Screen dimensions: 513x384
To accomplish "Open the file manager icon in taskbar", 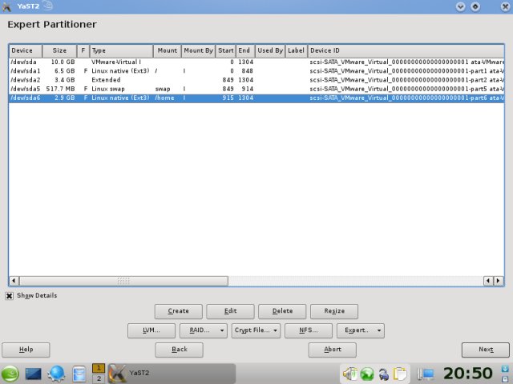I will click(79, 374).
